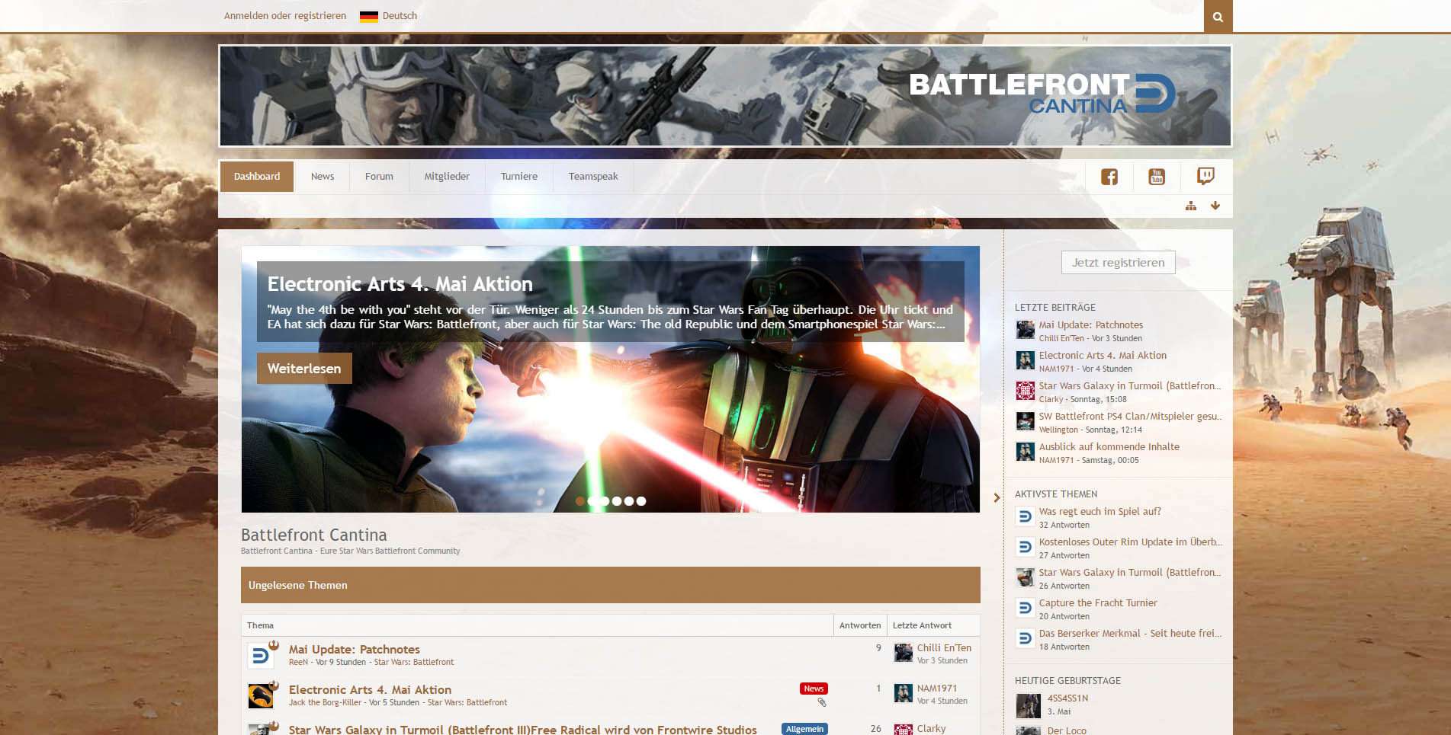
Task: Open Chilli En'Ten user link in thread list
Action: coord(944,648)
